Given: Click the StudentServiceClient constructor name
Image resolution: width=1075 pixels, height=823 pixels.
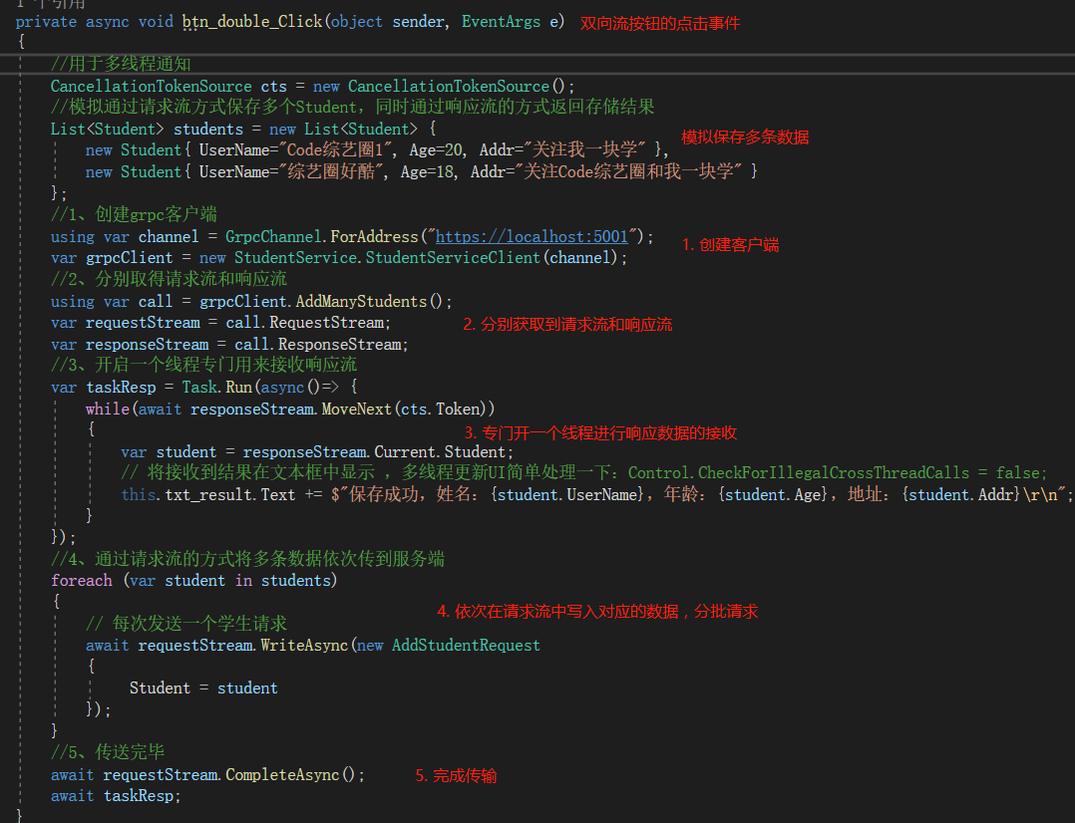Looking at the screenshot, I should pos(453,258).
